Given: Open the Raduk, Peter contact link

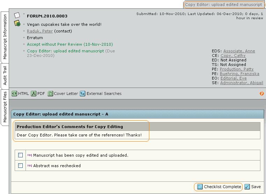Looking at the screenshot, I should (x=40, y=31).
